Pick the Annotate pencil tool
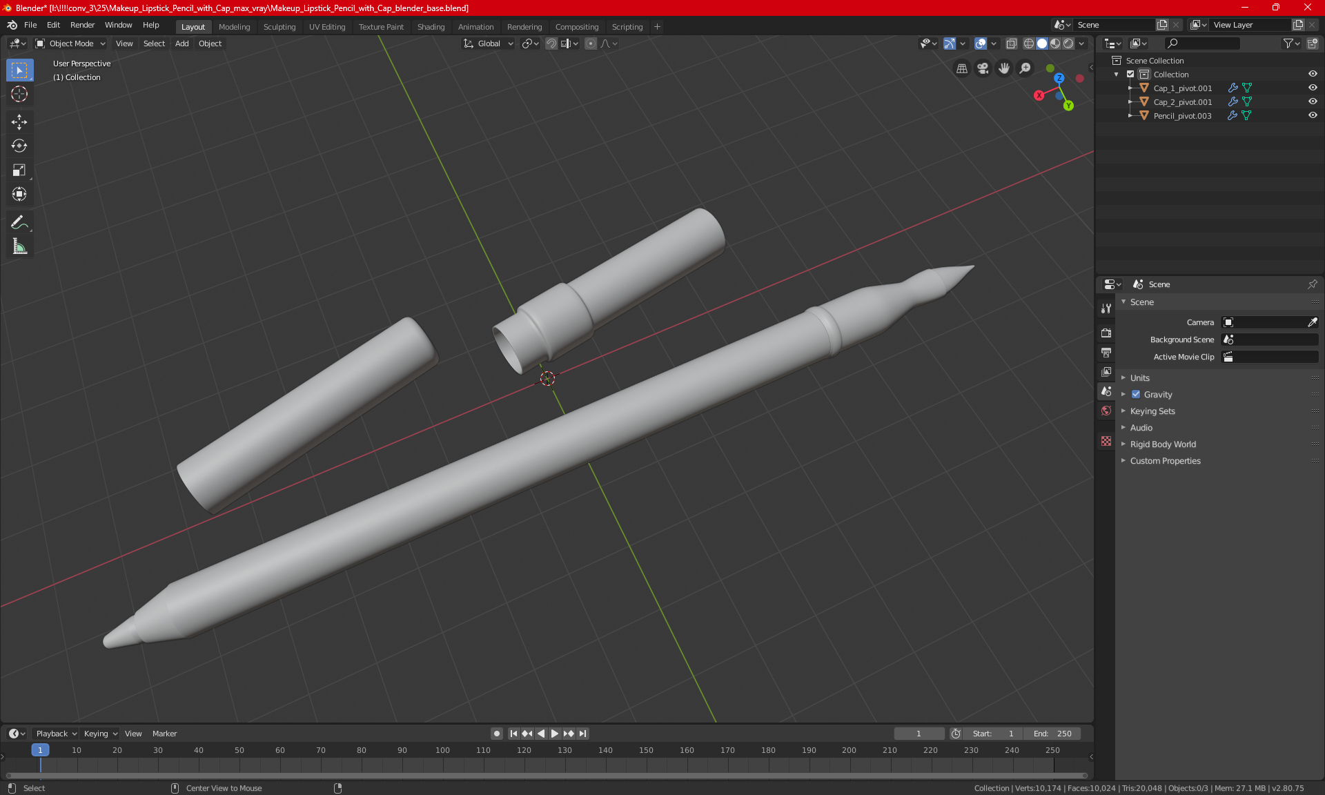The image size is (1325, 795). (19, 222)
